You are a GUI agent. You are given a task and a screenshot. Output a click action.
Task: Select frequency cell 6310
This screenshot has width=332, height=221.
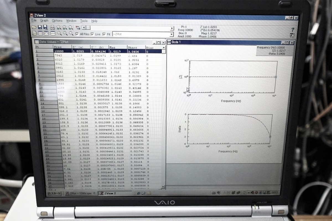click(x=63, y=59)
